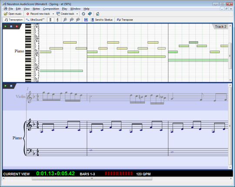
Task: Stop the score pane playback
Action: coord(11,86)
